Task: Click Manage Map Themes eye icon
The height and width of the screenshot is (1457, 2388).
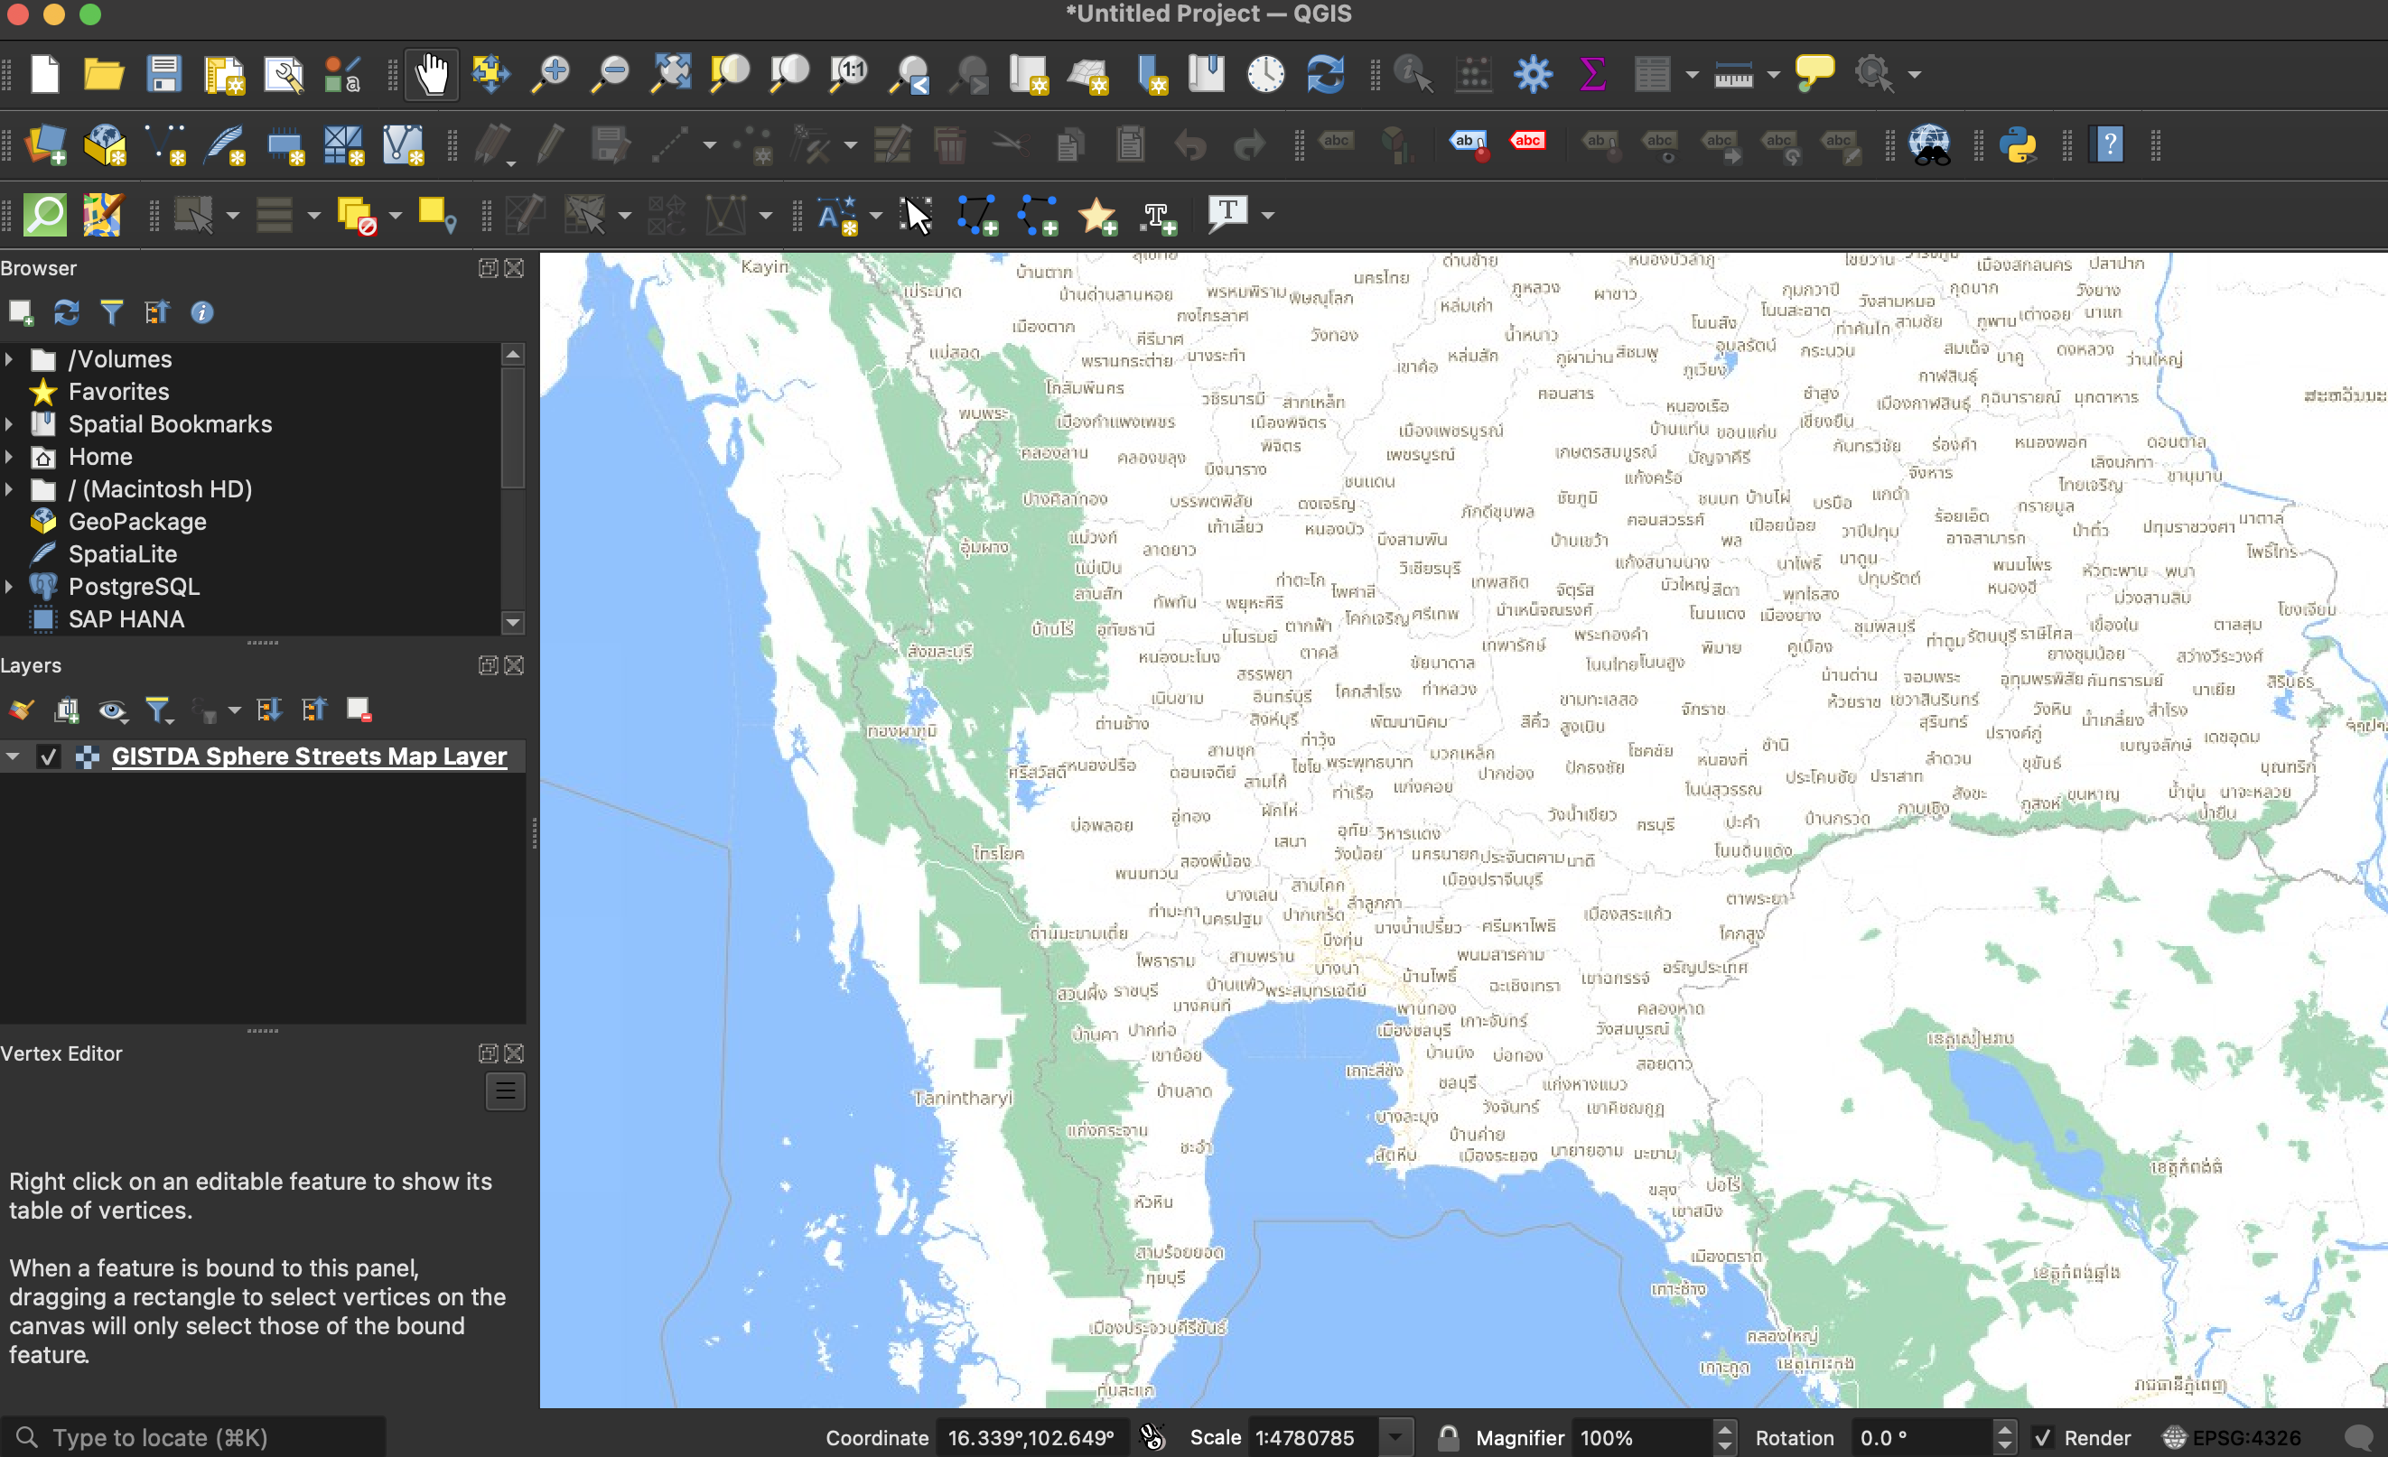Action: pyautogui.click(x=112, y=710)
